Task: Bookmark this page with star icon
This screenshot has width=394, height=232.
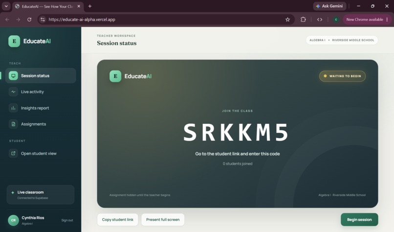Action: [x=288, y=20]
